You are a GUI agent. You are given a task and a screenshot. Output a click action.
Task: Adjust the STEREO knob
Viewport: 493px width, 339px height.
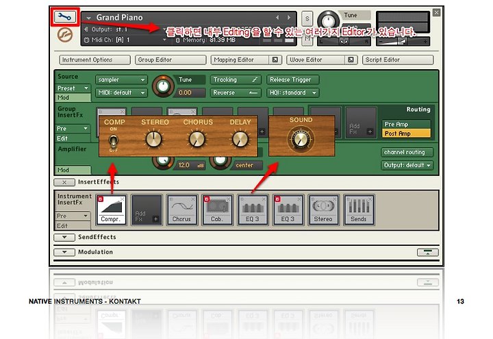(154, 139)
